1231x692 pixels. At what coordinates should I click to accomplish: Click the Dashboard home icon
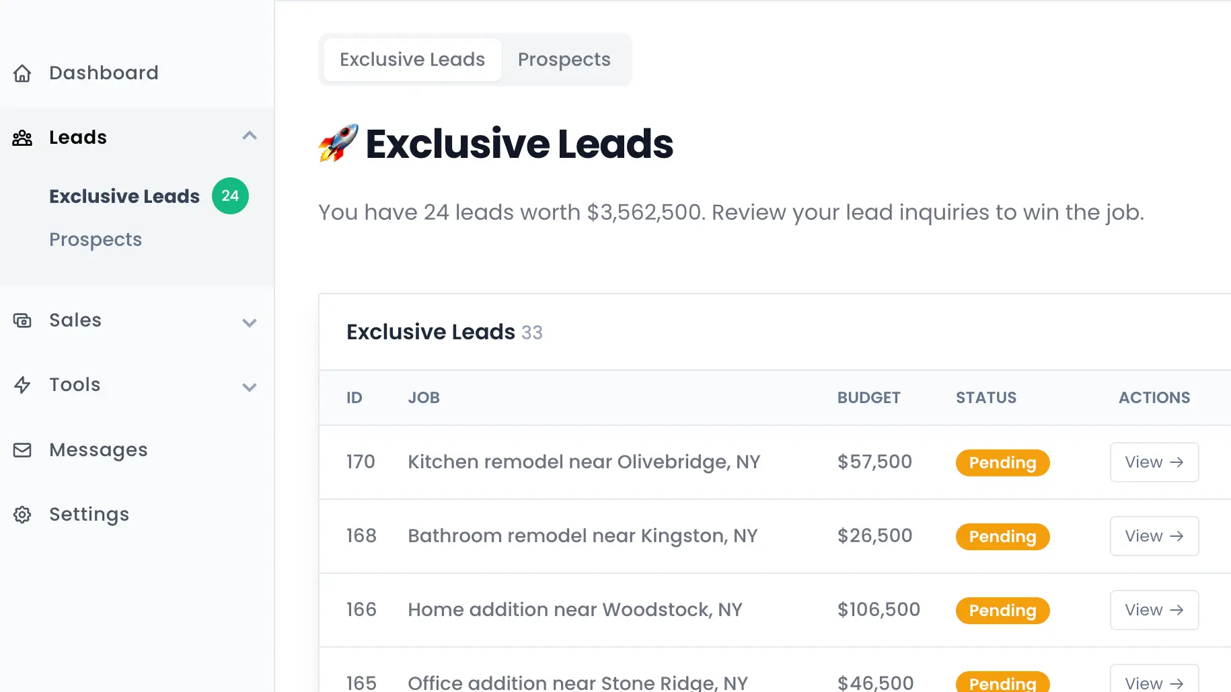[x=22, y=73]
